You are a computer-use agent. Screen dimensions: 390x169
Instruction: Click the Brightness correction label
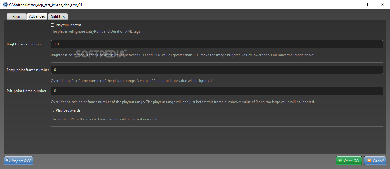[x=24, y=44]
